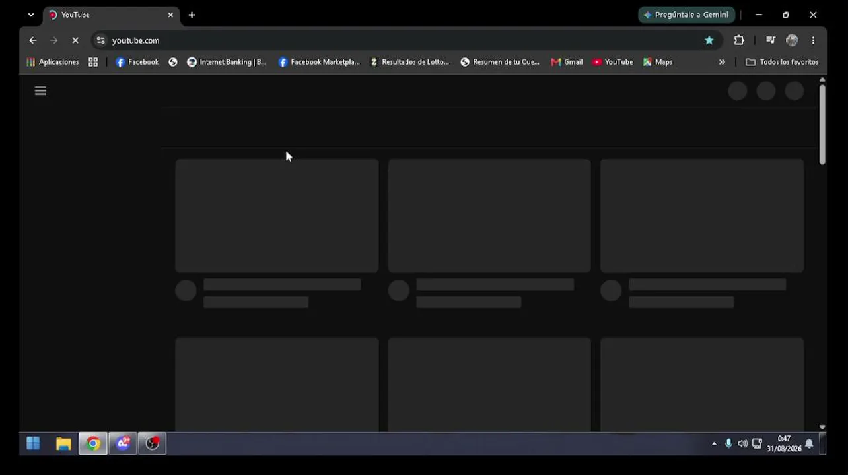Image resolution: width=848 pixels, height=475 pixels.
Task: Open the notifications bell icon
Action: 809,444
